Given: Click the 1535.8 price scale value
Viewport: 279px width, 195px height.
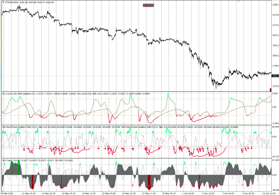Looking at the screenshot, I should coord(276,86).
